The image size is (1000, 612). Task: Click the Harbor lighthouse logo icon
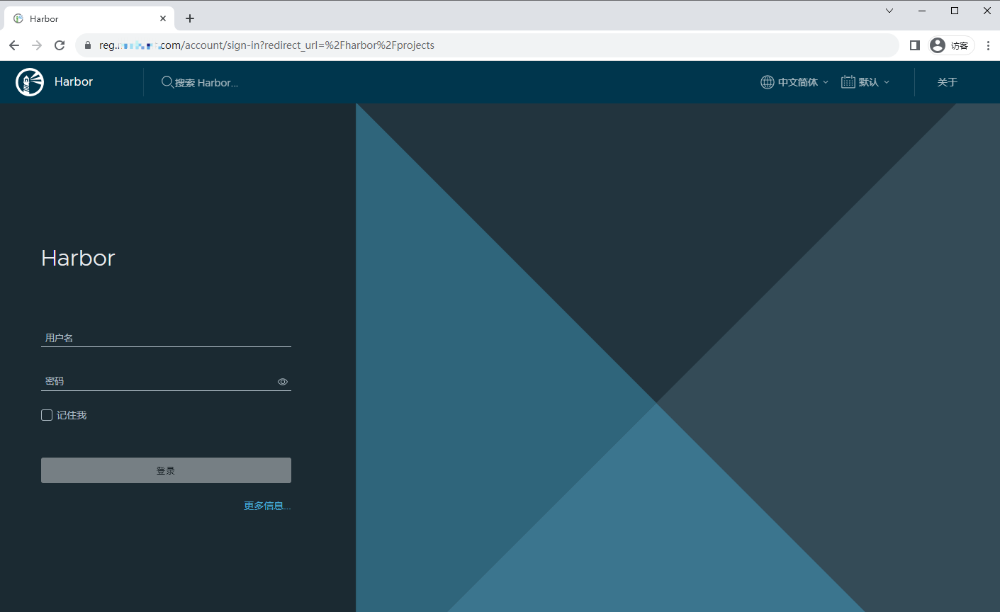click(x=30, y=82)
